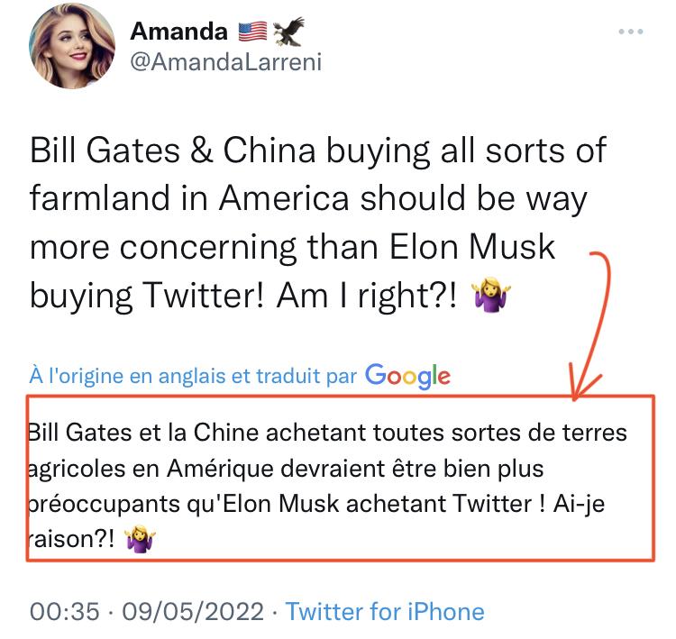
Task: Select the 00:35 tweet timestamp
Action: tap(65, 612)
